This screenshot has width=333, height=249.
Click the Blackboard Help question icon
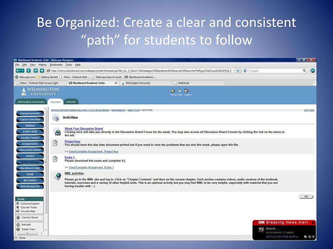click(x=180, y=91)
